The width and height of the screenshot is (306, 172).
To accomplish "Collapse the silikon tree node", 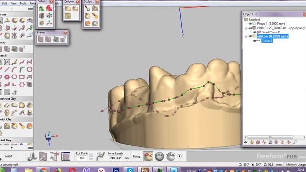I will pos(246,36).
